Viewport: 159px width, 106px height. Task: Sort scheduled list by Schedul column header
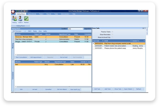[x=84, y=62]
